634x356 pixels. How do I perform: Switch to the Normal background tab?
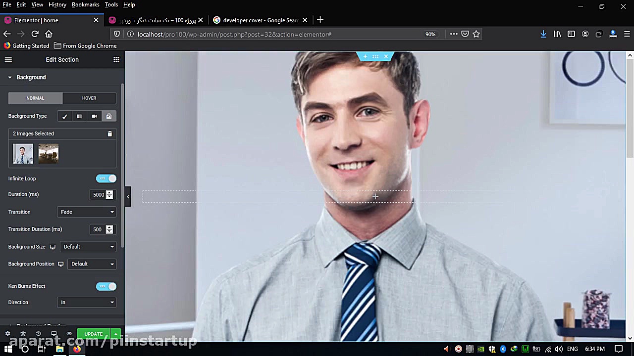click(35, 98)
